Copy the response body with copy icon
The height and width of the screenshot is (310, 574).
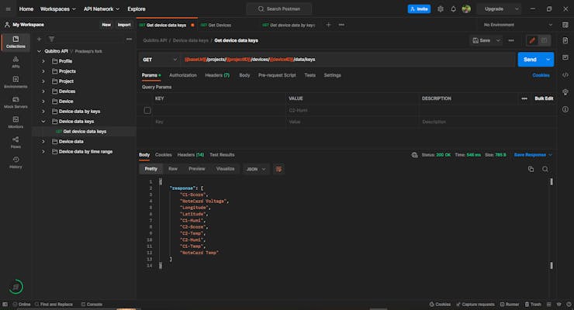pos(531,168)
